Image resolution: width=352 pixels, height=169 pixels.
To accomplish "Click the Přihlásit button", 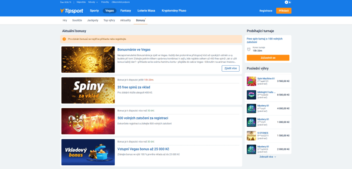I will point(284,11).
